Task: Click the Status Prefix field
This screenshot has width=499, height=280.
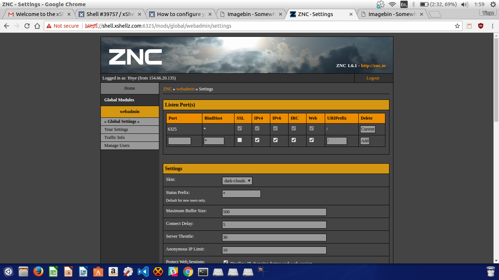Action: (x=241, y=194)
